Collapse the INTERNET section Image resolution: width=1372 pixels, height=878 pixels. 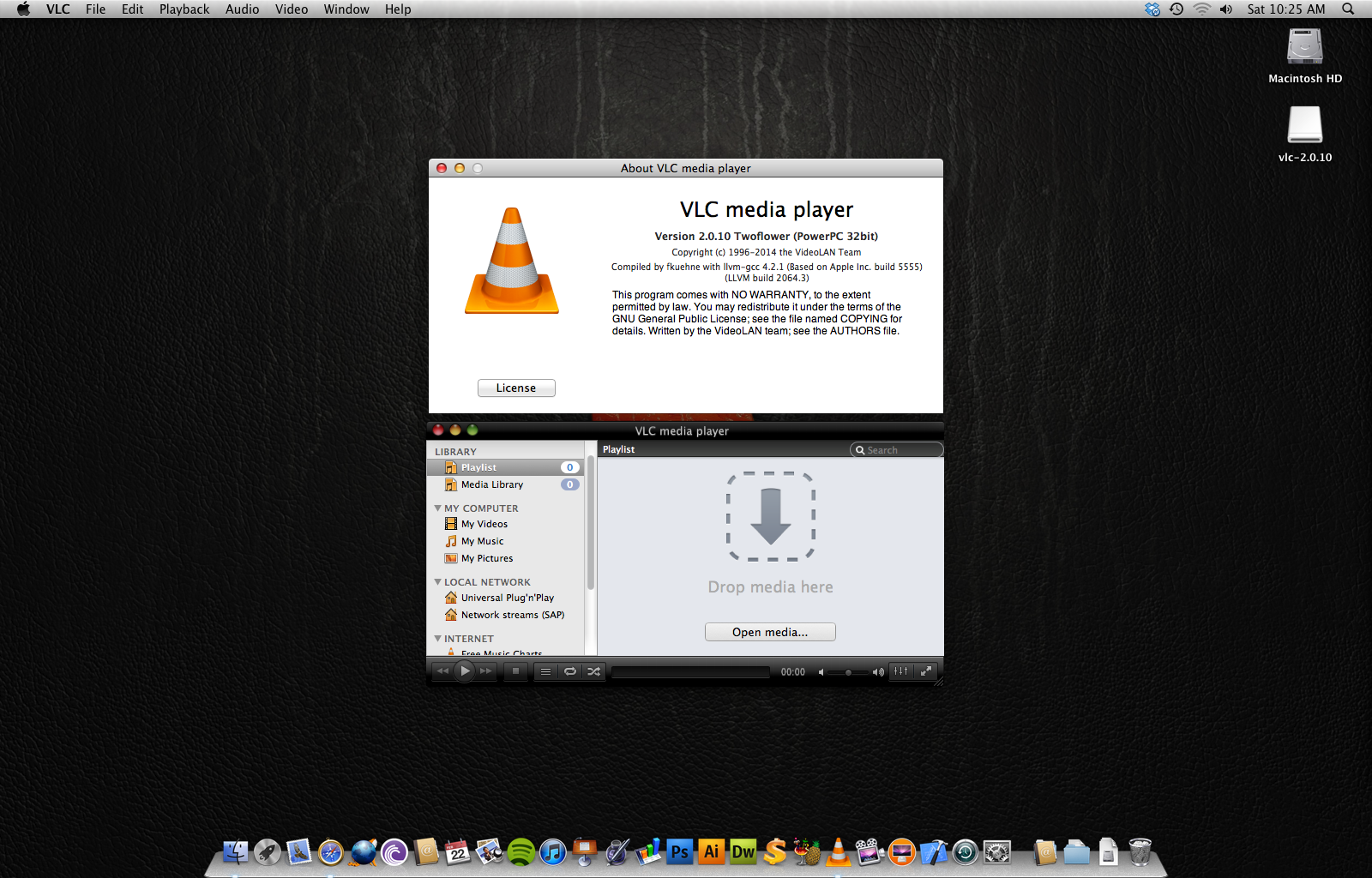tap(438, 639)
